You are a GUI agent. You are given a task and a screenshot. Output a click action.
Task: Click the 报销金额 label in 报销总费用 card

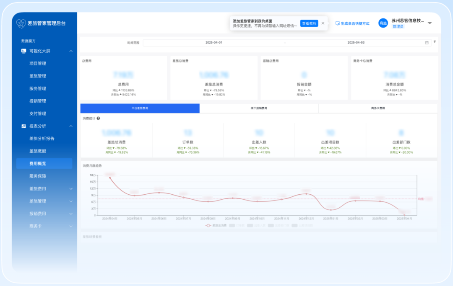304,85
